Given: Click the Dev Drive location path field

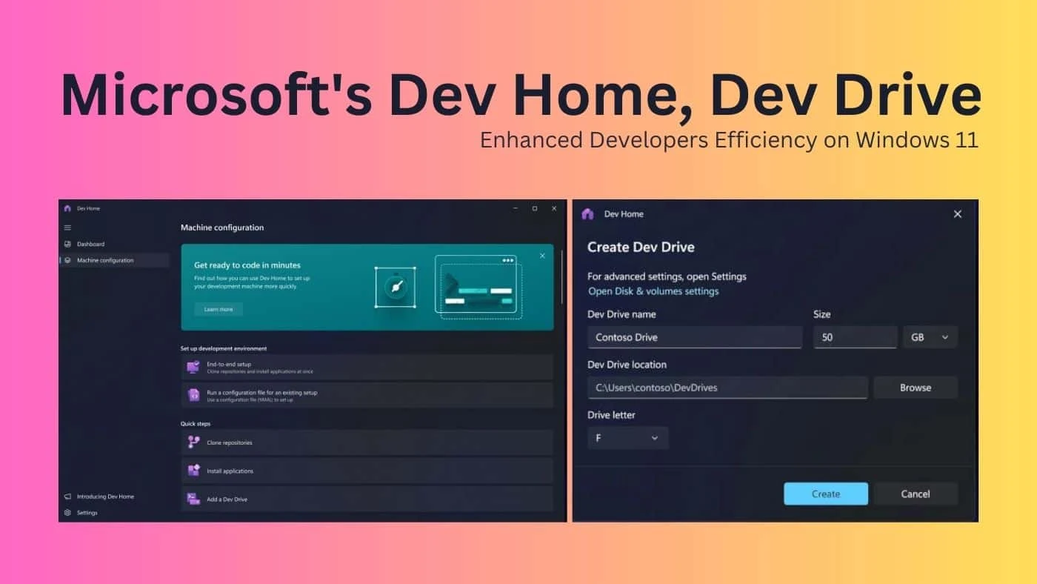Looking at the screenshot, I should pyautogui.click(x=727, y=388).
